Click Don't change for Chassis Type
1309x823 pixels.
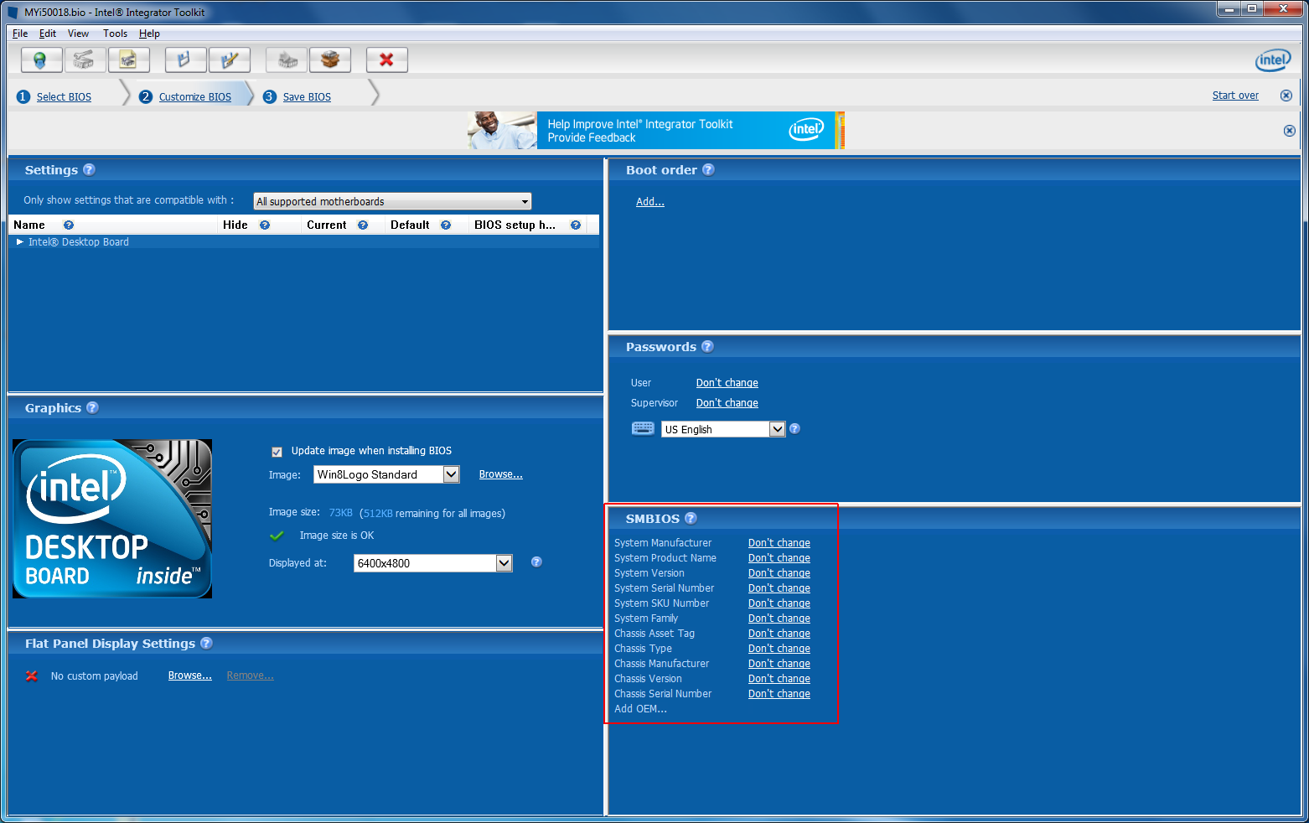(x=779, y=648)
